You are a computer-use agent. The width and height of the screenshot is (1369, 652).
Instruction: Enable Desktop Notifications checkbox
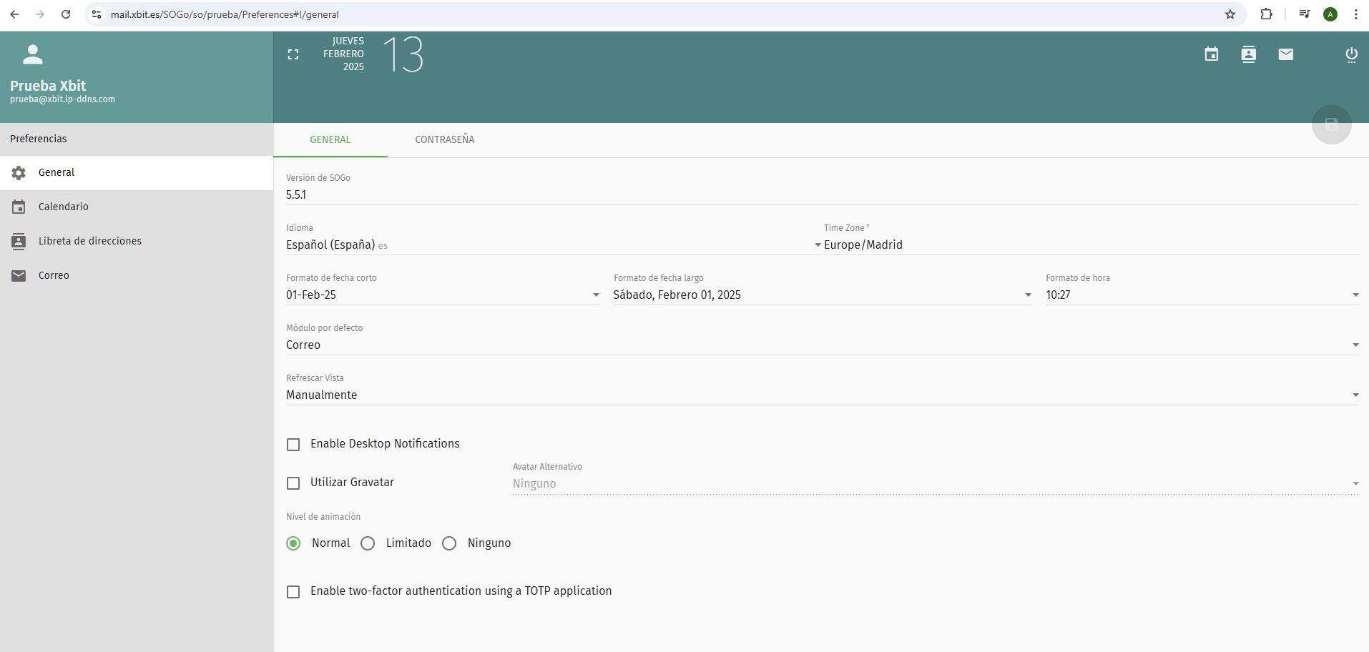click(x=293, y=445)
